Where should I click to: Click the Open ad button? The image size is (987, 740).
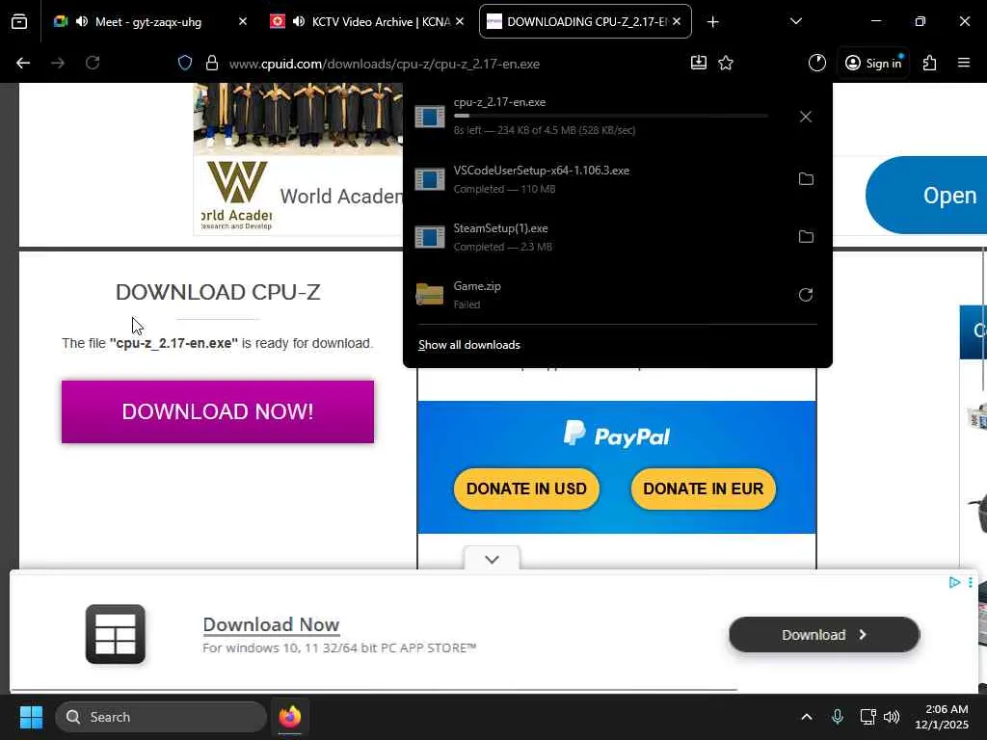click(926, 195)
